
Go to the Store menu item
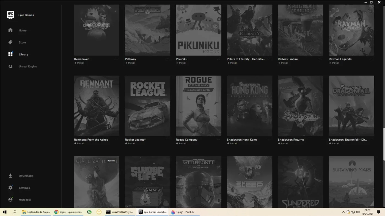(x=22, y=42)
